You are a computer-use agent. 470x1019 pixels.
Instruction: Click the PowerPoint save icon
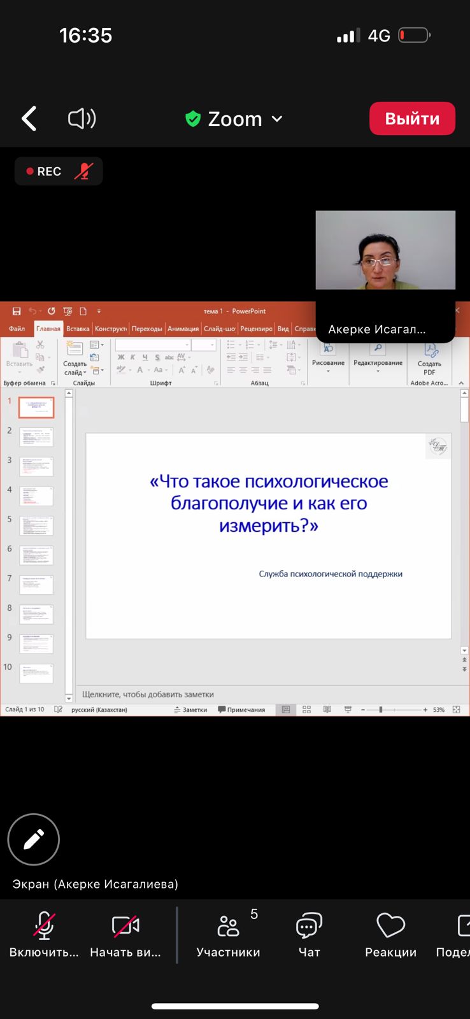pyautogui.click(x=17, y=311)
